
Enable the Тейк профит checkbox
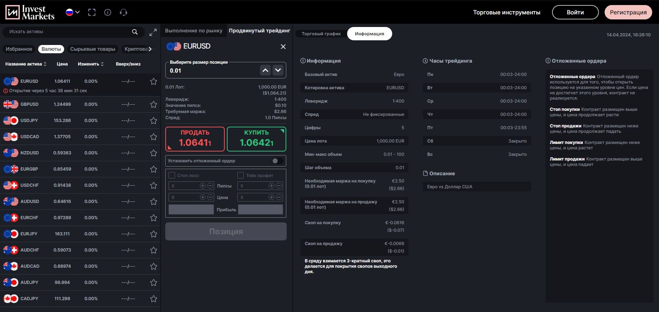tap(241, 175)
